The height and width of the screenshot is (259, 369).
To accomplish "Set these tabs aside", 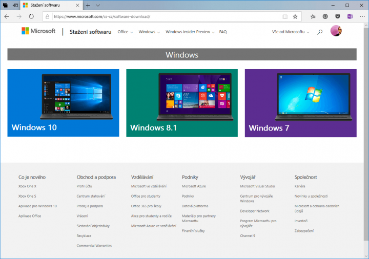I will (15, 5).
